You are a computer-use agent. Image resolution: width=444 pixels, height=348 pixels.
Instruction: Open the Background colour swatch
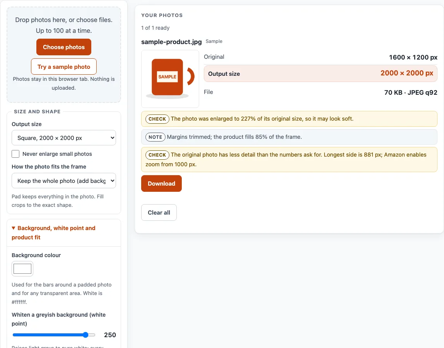point(22,269)
